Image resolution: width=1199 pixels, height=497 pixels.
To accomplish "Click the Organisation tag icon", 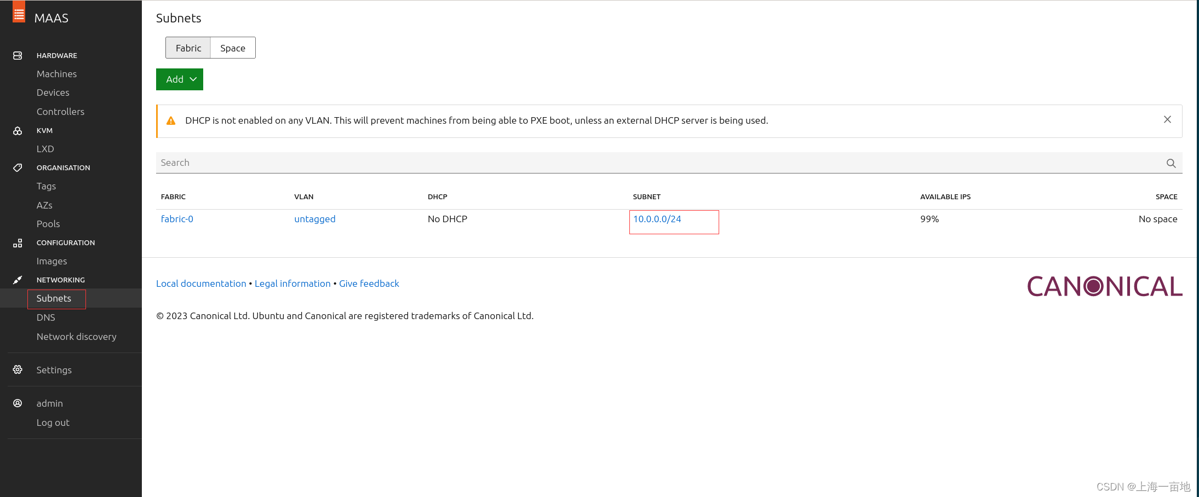I will 18,167.
